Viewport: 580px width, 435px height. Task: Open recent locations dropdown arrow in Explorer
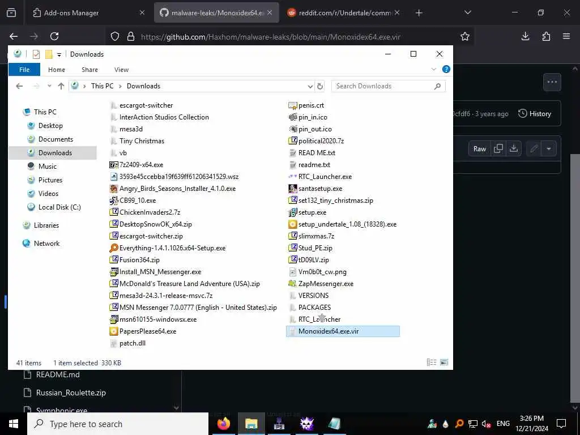tap(49, 86)
